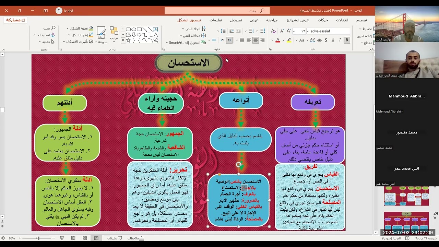Open the Review (مراجعة) tab

pos(272,20)
